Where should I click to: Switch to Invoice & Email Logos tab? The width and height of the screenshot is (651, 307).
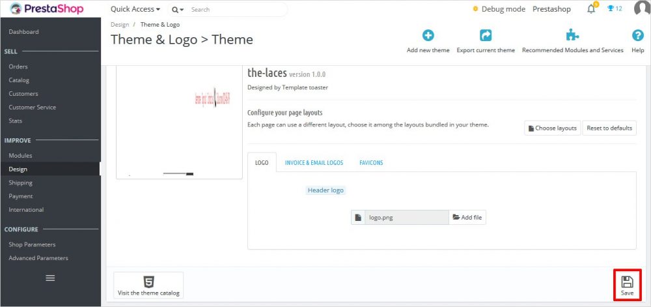[314, 162]
